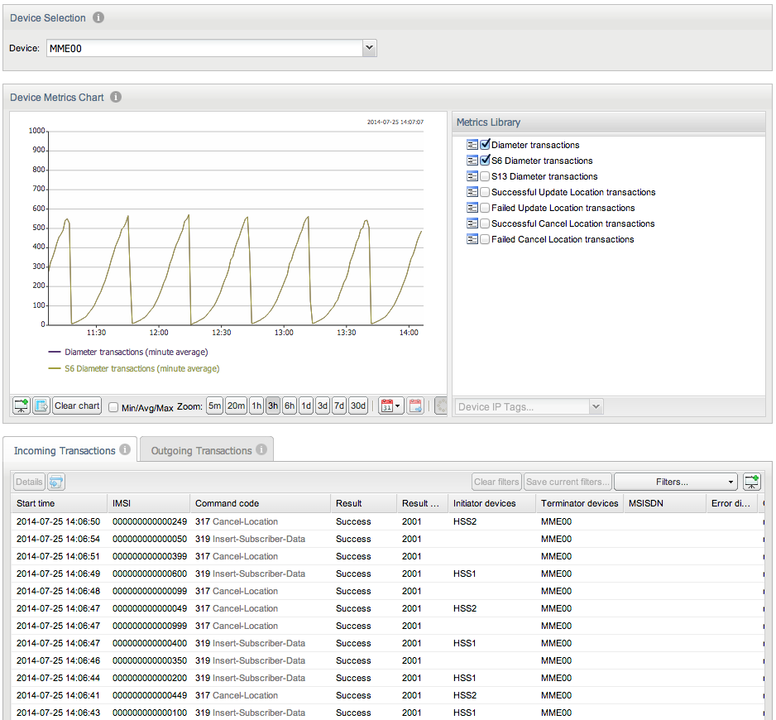Click the export chart data icon next to Clear chart
This screenshot has height=720, width=776.
pyautogui.click(x=41, y=406)
